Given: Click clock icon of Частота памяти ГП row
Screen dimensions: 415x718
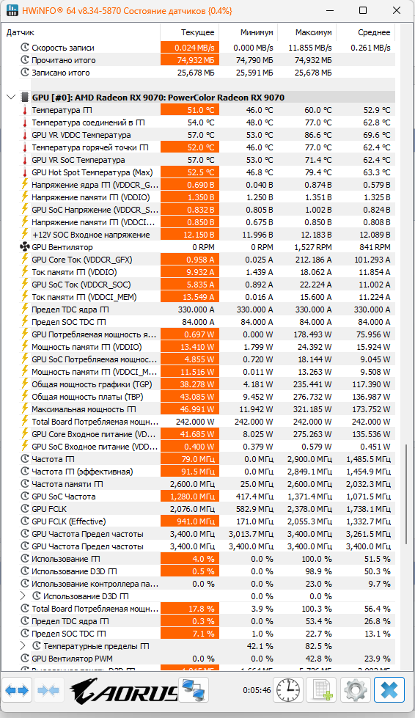Looking at the screenshot, I should pyautogui.click(x=25, y=484).
